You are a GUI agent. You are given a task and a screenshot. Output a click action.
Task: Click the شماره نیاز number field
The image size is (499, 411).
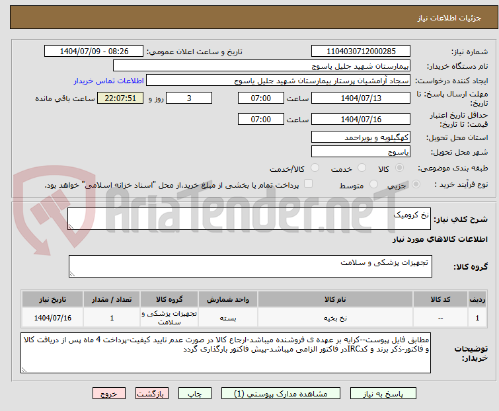361,52
